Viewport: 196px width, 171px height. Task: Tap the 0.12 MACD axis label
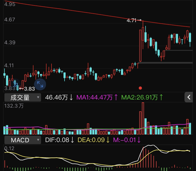[9, 148]
